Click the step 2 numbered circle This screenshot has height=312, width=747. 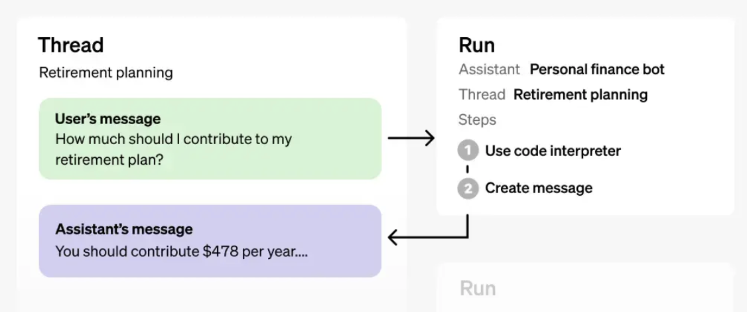click(x=468, y=189)
